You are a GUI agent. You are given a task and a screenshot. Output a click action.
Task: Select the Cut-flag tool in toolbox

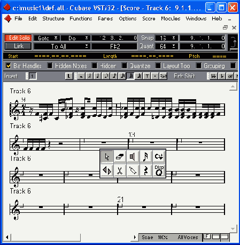click(159, 157)
